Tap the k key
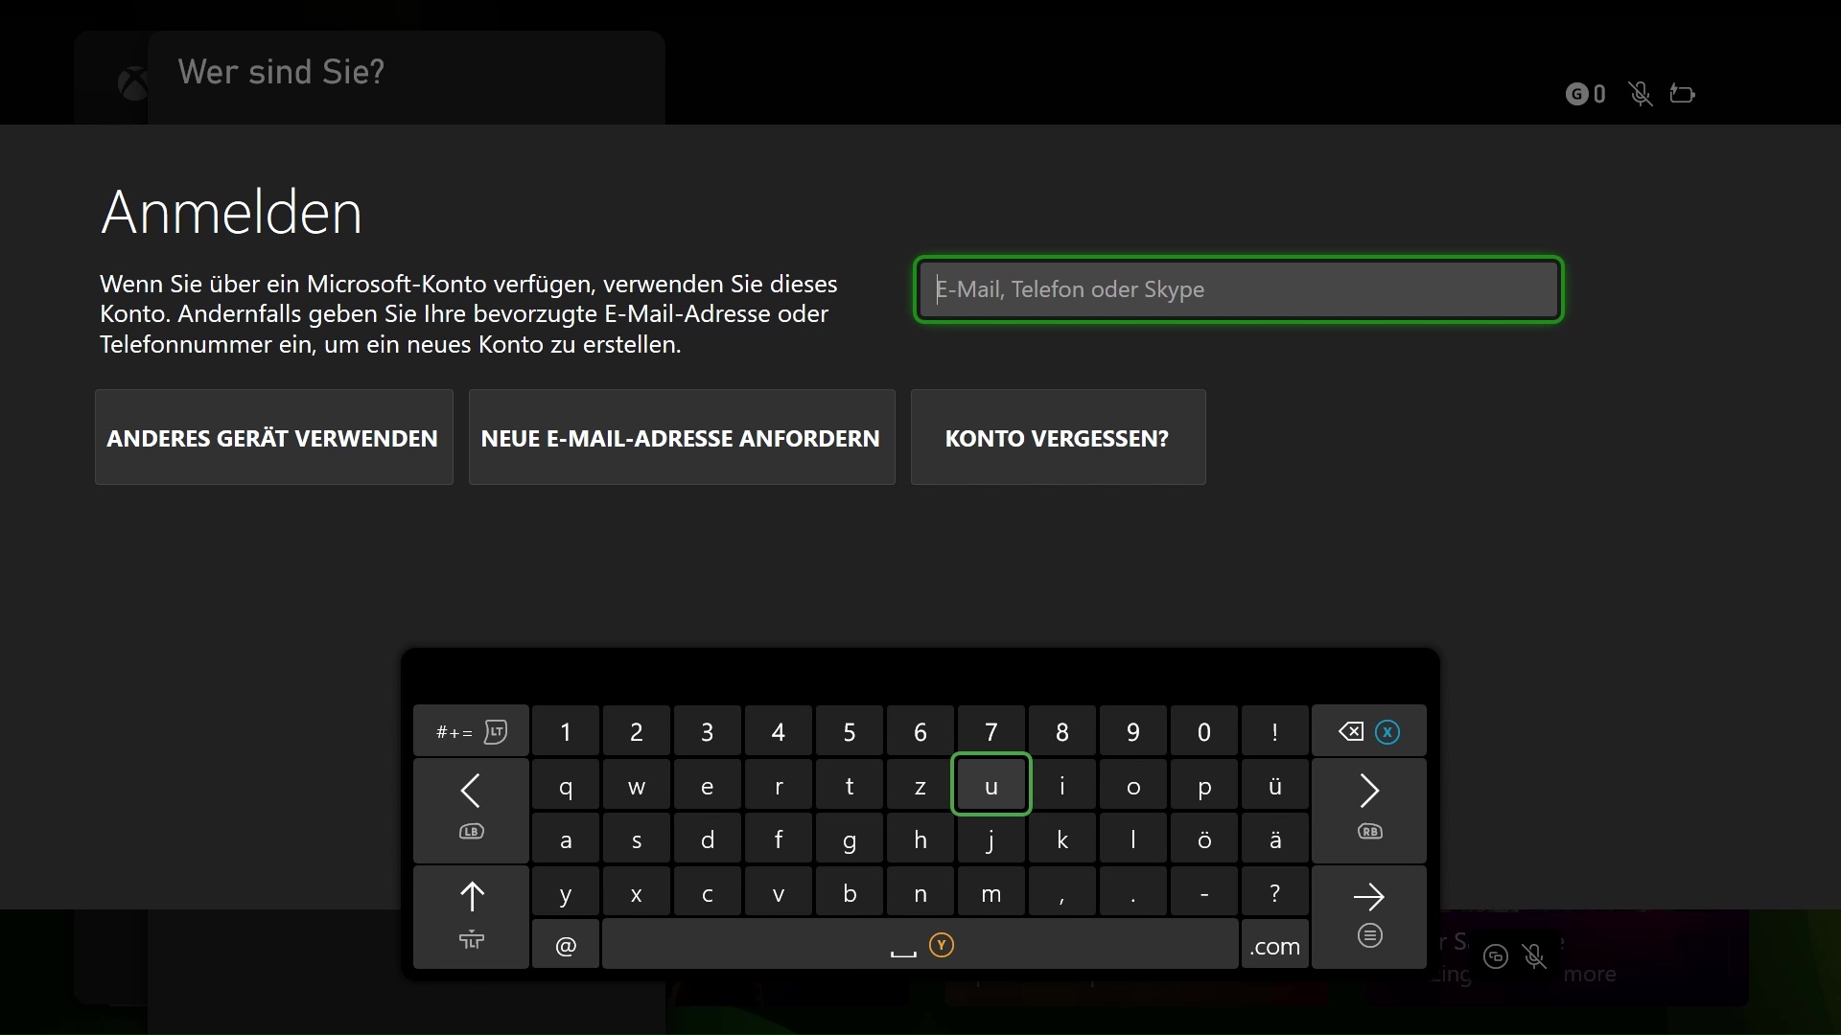 1062,839
